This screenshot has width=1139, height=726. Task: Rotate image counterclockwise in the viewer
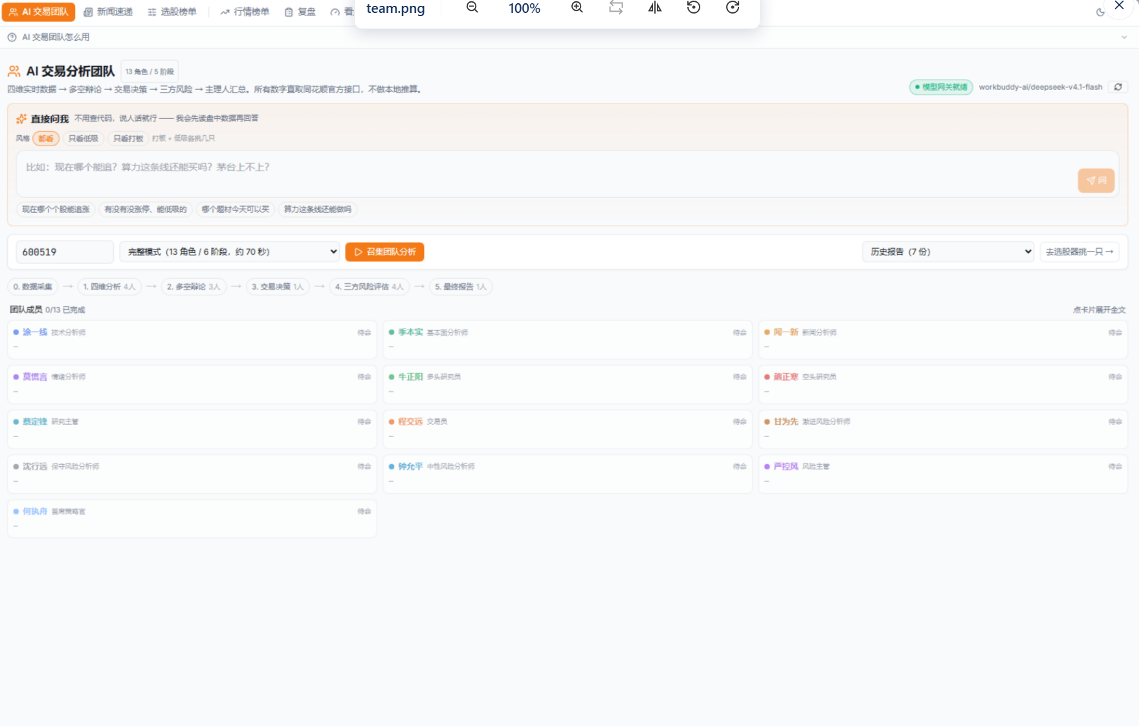(694, 8)
